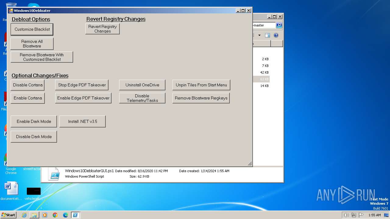Screen dimensions: 390x219
Task: Open Windows Media Player from the taskbar
Action: tap(45, 215)
